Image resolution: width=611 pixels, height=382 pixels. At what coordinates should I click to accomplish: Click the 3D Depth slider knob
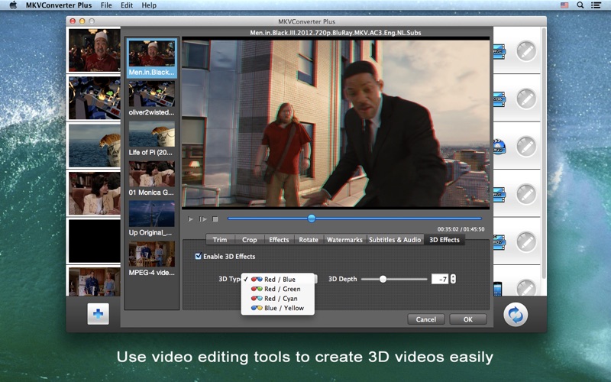pos(383,279)
